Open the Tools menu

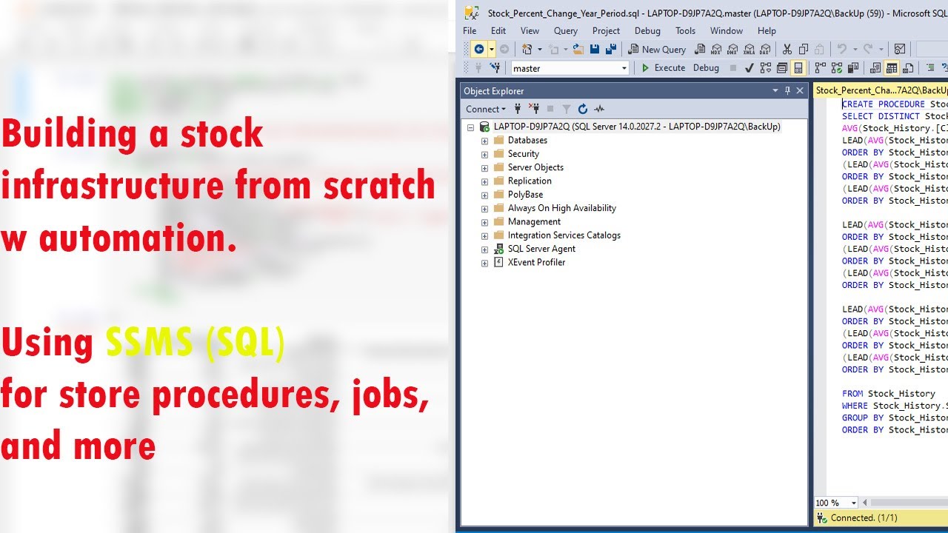point(685,31)
